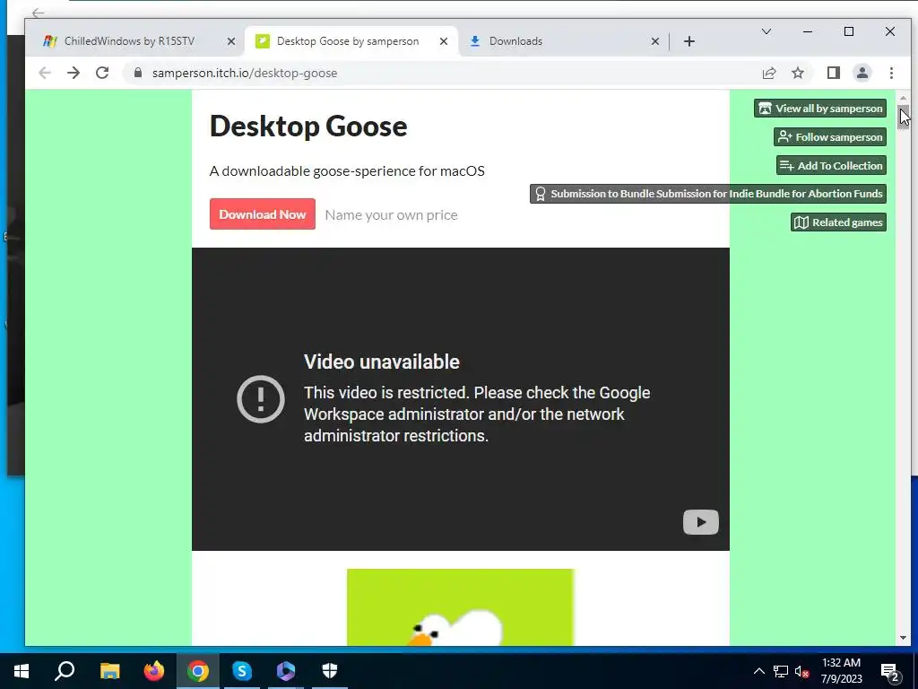This screenshot has height=689, width=918.
Task: Go forward with the browser forward arrow
Action: click(74, 73)
